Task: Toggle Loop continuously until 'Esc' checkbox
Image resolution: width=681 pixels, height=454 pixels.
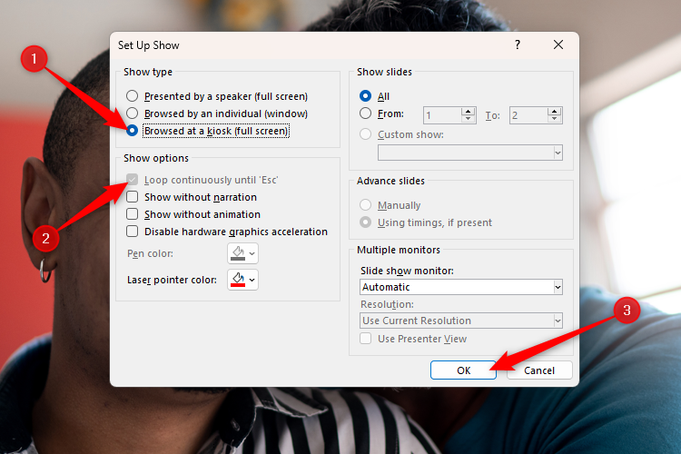Action: point(132,180)
